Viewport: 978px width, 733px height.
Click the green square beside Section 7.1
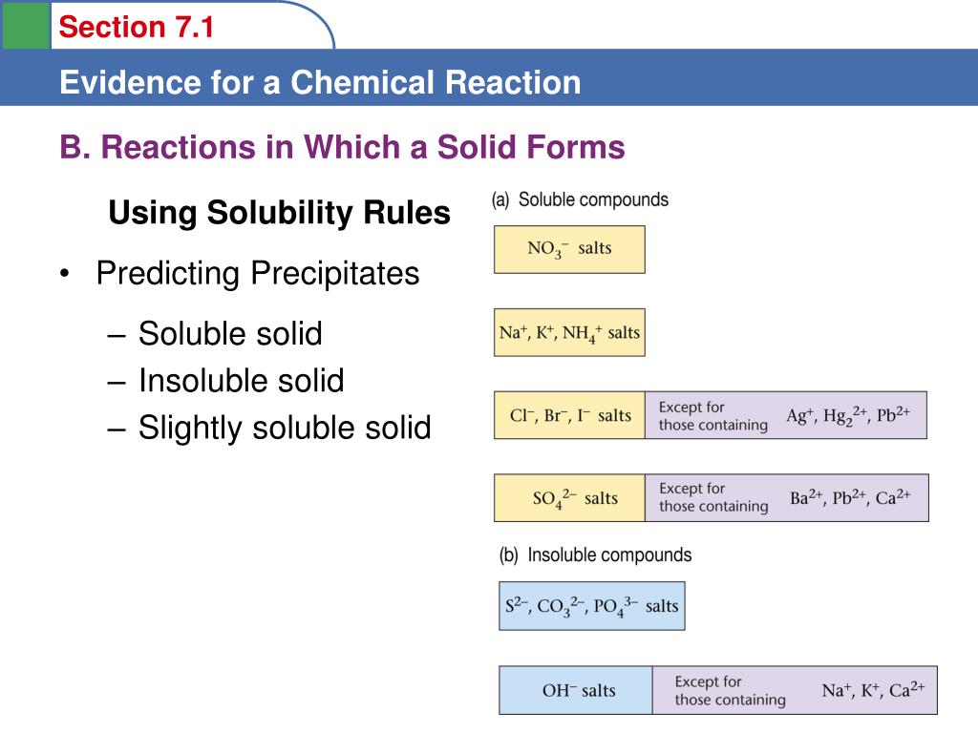pos(26,25)
